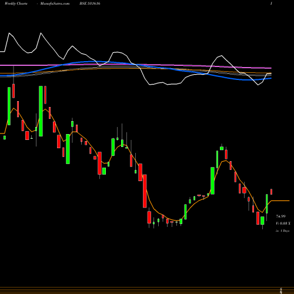The image size is (294, 294).
Task: Click the '74.99' price value
Action: [280, 216]
